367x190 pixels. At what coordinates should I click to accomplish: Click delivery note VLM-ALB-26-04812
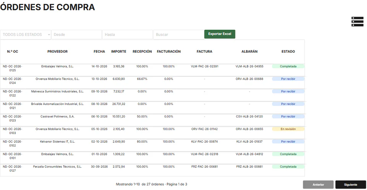[250, 154]
